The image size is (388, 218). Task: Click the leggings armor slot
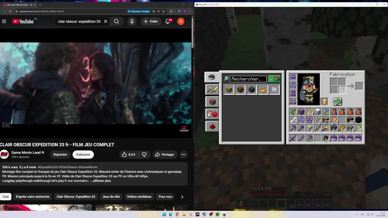(x=293, y=94)
